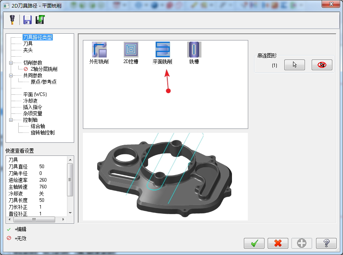The width and height of the screenshot is (343, 255).
Task: Click the select chain arrow button
Action: [295, 65]
